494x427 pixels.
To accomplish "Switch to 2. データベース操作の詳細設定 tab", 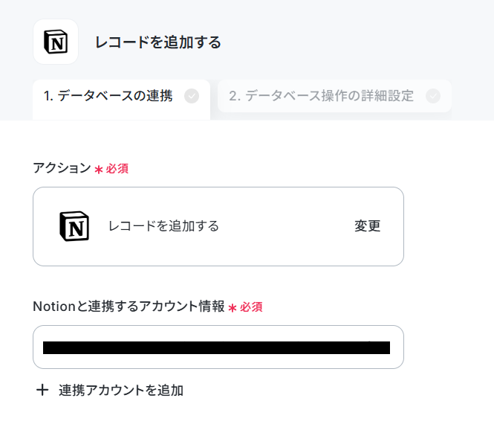I will pyautogui.click(x=334, y=96).
